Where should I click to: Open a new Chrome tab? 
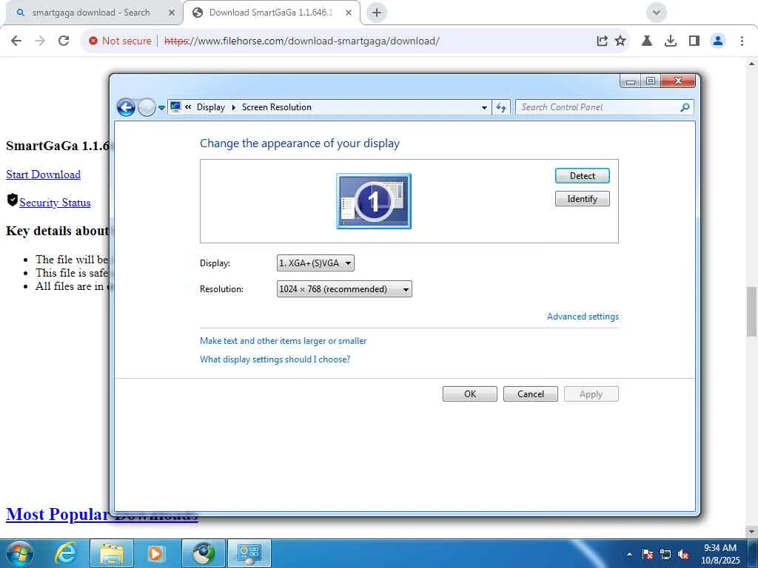(x=377, y=13)
